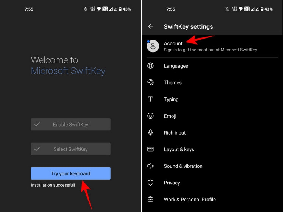Viewport: 284px width, 212px height.
Task: Tap the muted bell icon in left status bar
Action: tap(85, 9)
